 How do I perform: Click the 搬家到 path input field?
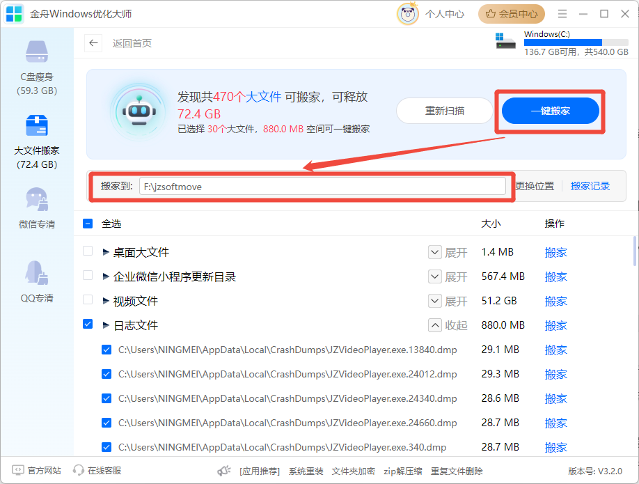point(322,187)
